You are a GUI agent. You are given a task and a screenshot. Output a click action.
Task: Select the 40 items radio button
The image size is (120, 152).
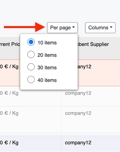click(31, 80)
